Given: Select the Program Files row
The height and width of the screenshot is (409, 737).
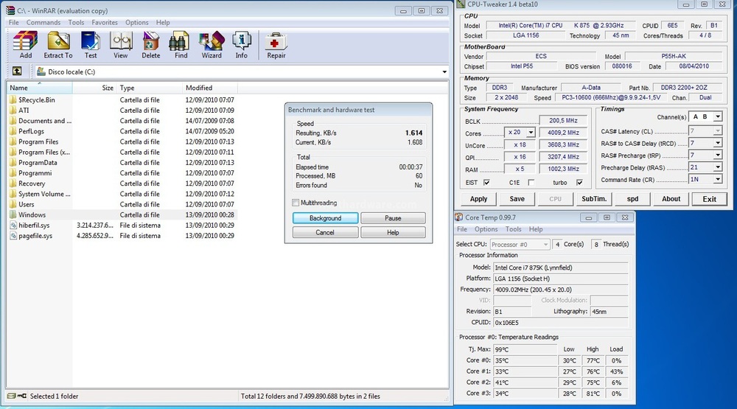Looking at the screenshot, I should (122, 141).
